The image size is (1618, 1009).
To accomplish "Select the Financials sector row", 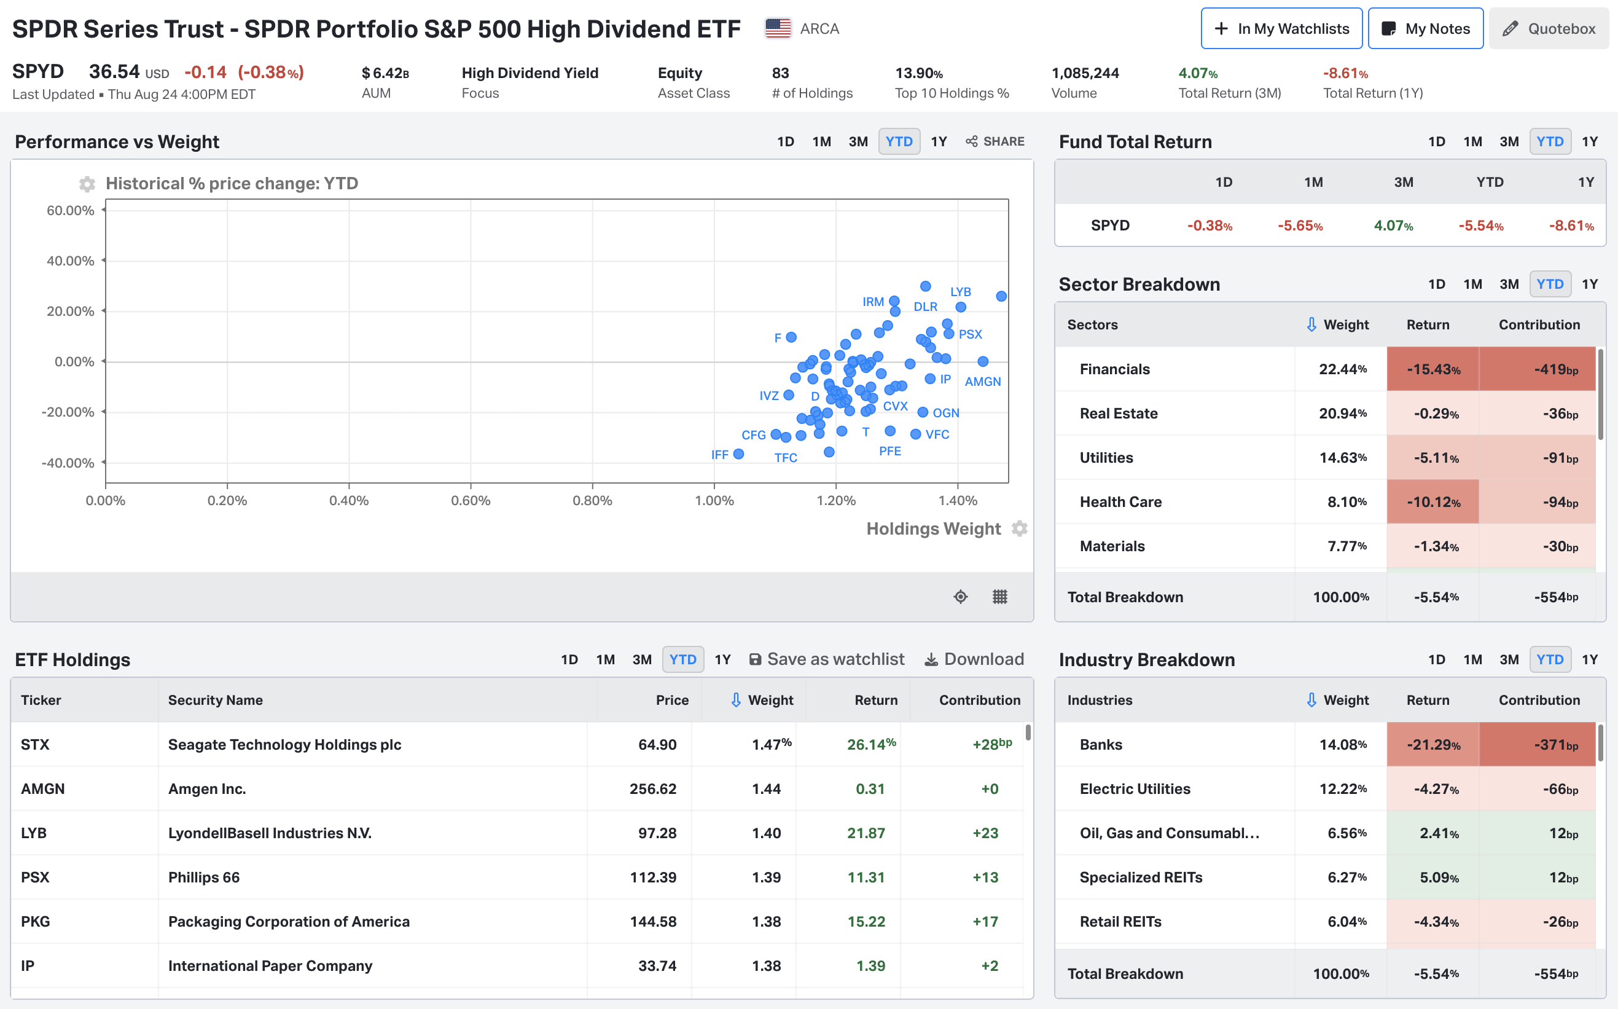I will [1325, 369].
